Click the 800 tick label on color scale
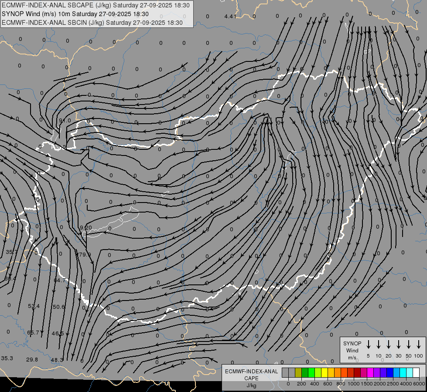 341,384
